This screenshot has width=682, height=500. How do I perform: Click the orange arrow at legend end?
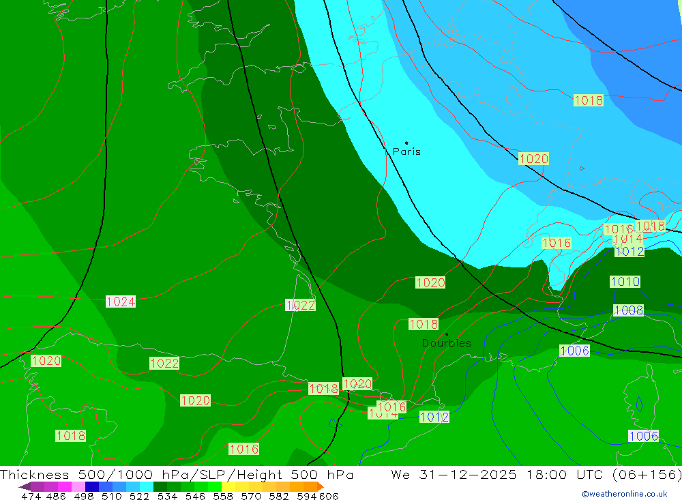[321, 486]
